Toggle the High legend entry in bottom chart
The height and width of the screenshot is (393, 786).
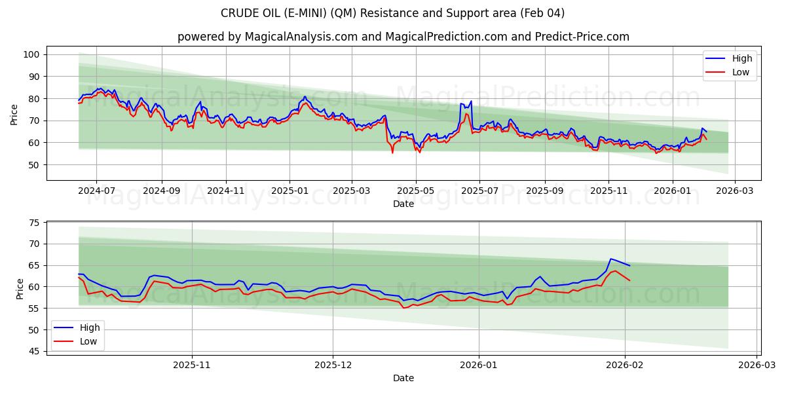(x=86, y=327)
